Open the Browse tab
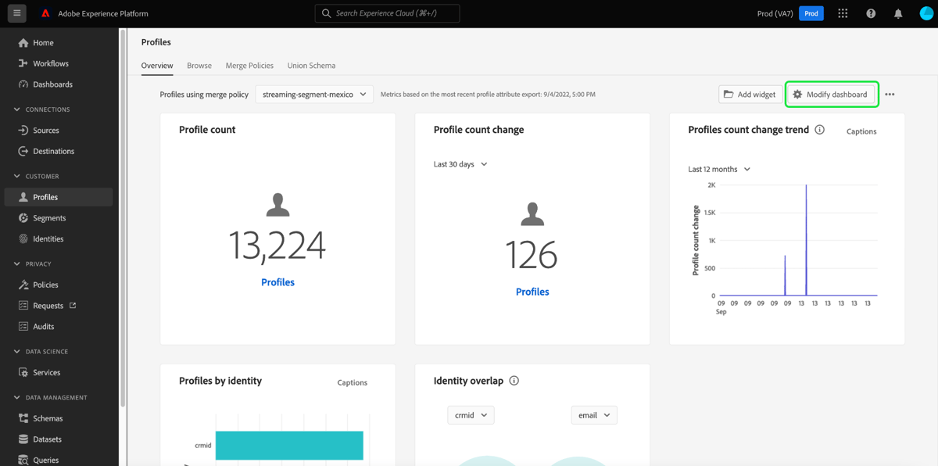Viewport: 938px width, 466px height. pyautogui.click(x=199, y=66)
